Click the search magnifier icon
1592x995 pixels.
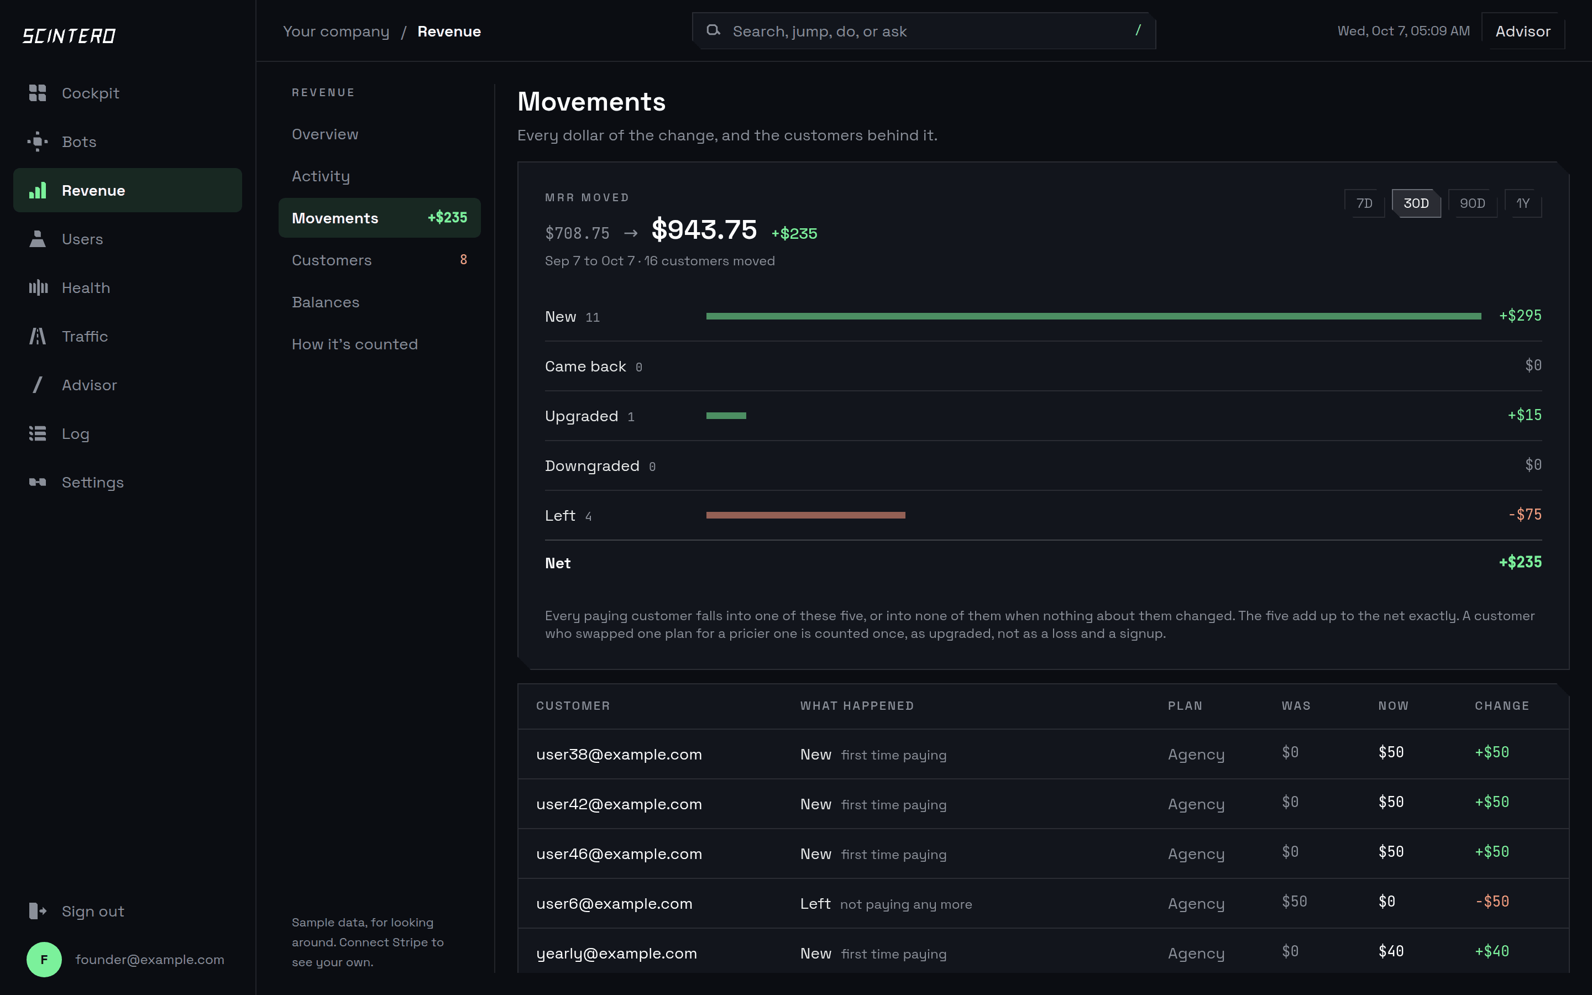click(x=713, y=30)
